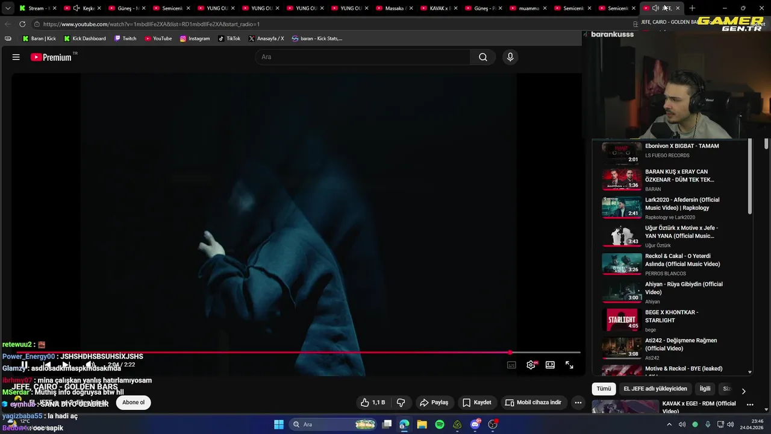The width and height of the screenshot is (771, 434).
Task: Expand hidden system tray icons
Action: pyautogui.click(x=669, y=424)
